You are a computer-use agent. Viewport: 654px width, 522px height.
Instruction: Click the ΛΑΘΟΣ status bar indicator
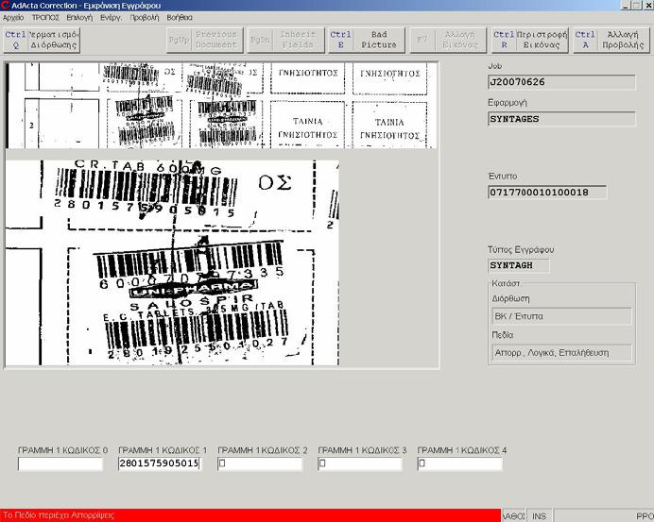(x=513, y=516)
